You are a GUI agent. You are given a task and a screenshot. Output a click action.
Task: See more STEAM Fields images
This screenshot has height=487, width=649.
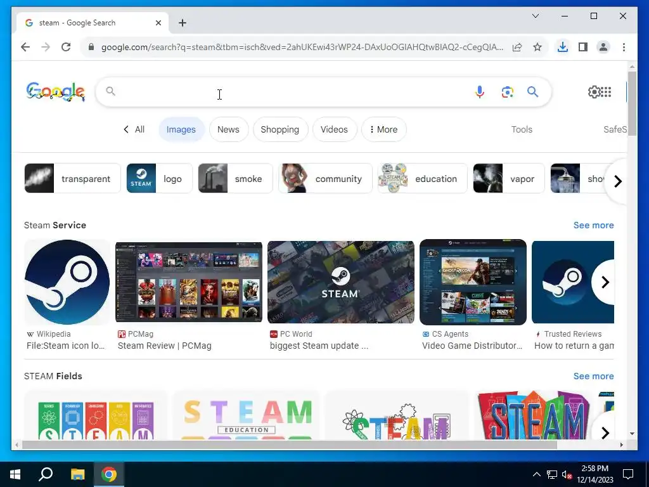point(593,376)
